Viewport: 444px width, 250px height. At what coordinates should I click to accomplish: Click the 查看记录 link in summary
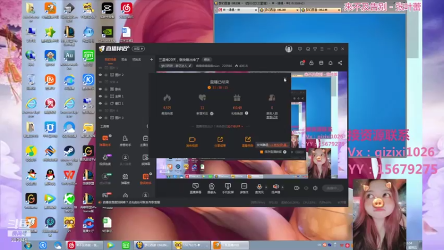[272, 117]
